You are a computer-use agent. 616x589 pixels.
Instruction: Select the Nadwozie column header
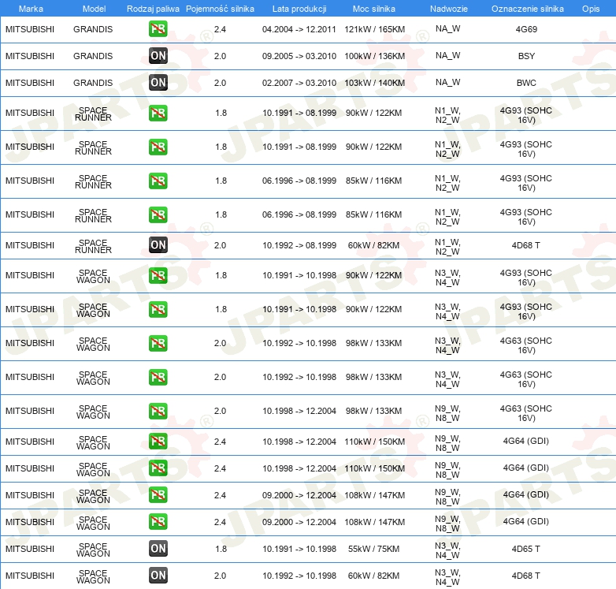point(449,9)
